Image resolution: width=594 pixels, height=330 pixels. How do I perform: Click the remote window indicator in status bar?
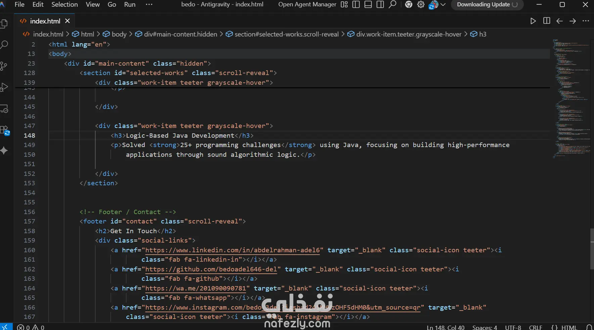6,327
